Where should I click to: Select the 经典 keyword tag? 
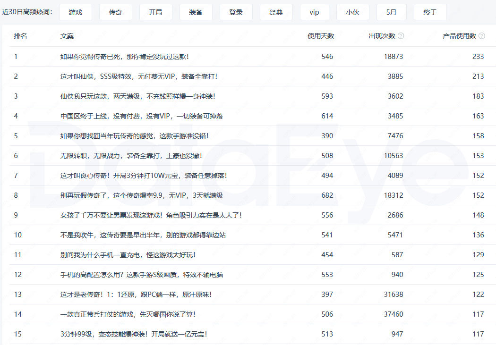[276, 12]
